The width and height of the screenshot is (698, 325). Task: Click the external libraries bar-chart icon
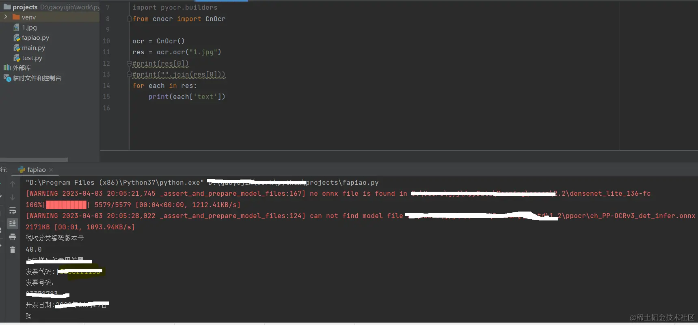(7, 68)
